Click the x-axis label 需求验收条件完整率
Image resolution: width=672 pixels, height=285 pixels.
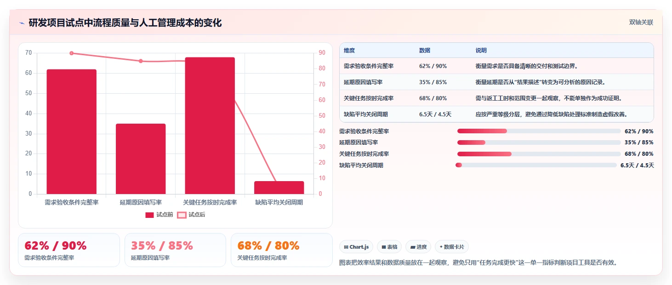click(71, 202)
